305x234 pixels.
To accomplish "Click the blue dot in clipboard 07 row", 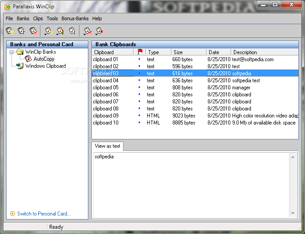I will (139, 101).
